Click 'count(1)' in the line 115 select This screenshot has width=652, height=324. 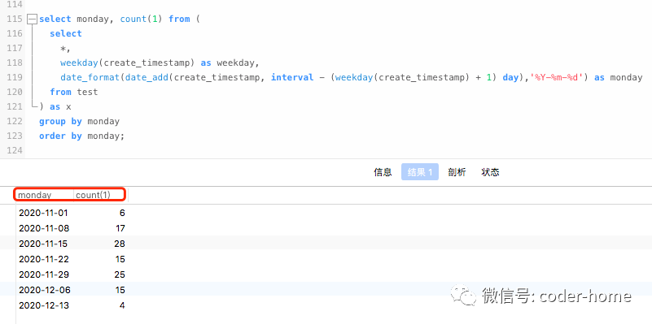pyautogui.click(x=142, y=19)
